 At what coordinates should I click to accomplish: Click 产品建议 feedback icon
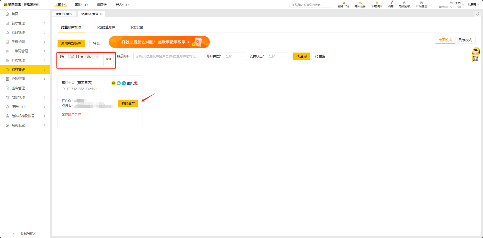(421, 3)
